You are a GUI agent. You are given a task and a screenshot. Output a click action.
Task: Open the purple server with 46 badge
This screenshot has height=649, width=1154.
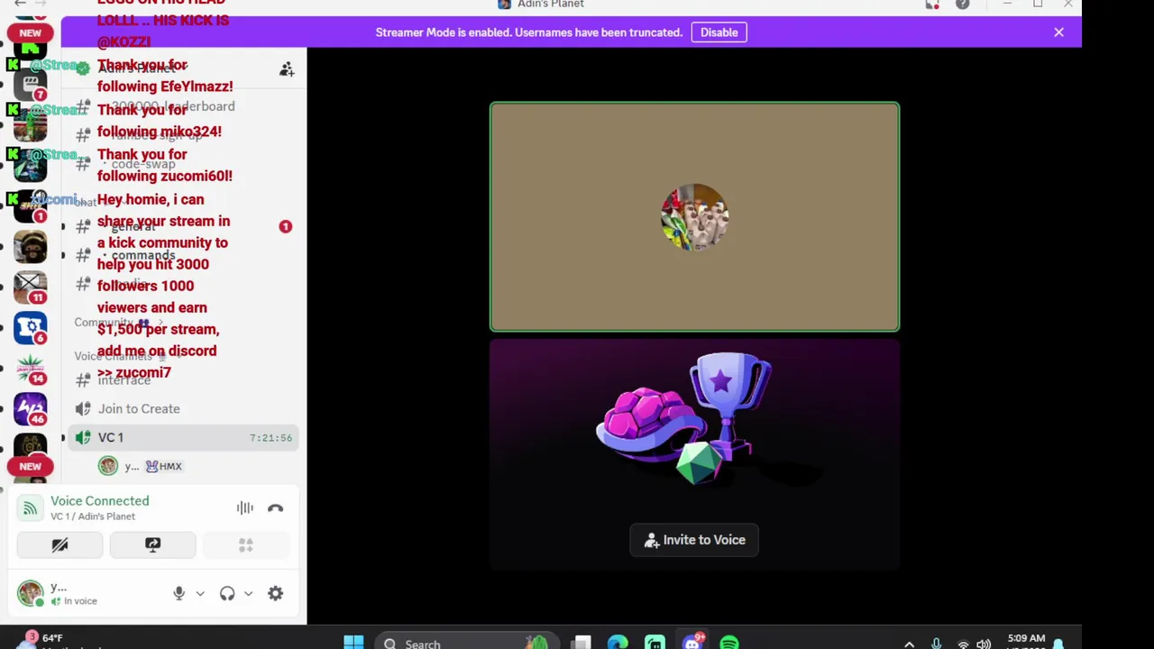[31, 408]
